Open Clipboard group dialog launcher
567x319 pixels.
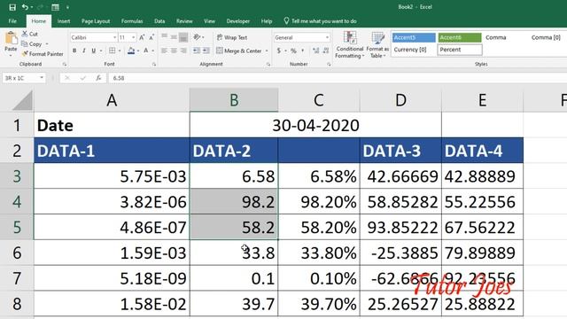click(x=65, y=64)
